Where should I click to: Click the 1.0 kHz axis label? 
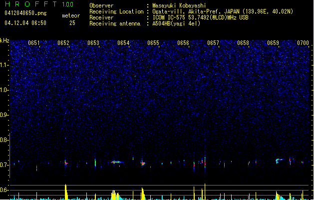pos(4,90)
